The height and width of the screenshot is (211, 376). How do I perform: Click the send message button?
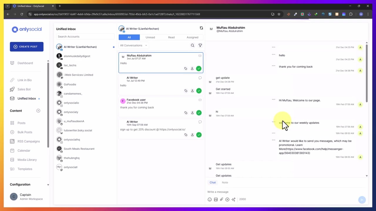coord(362,200)
